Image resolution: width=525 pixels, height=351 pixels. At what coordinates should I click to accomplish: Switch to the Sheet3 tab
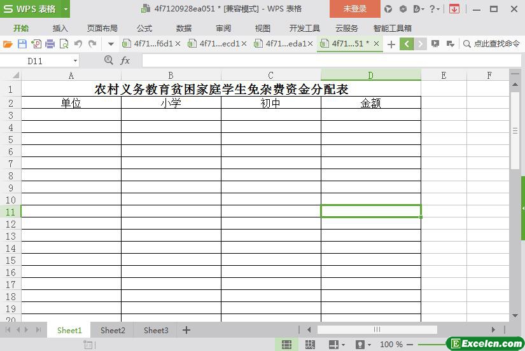click(x=156, y=330)
